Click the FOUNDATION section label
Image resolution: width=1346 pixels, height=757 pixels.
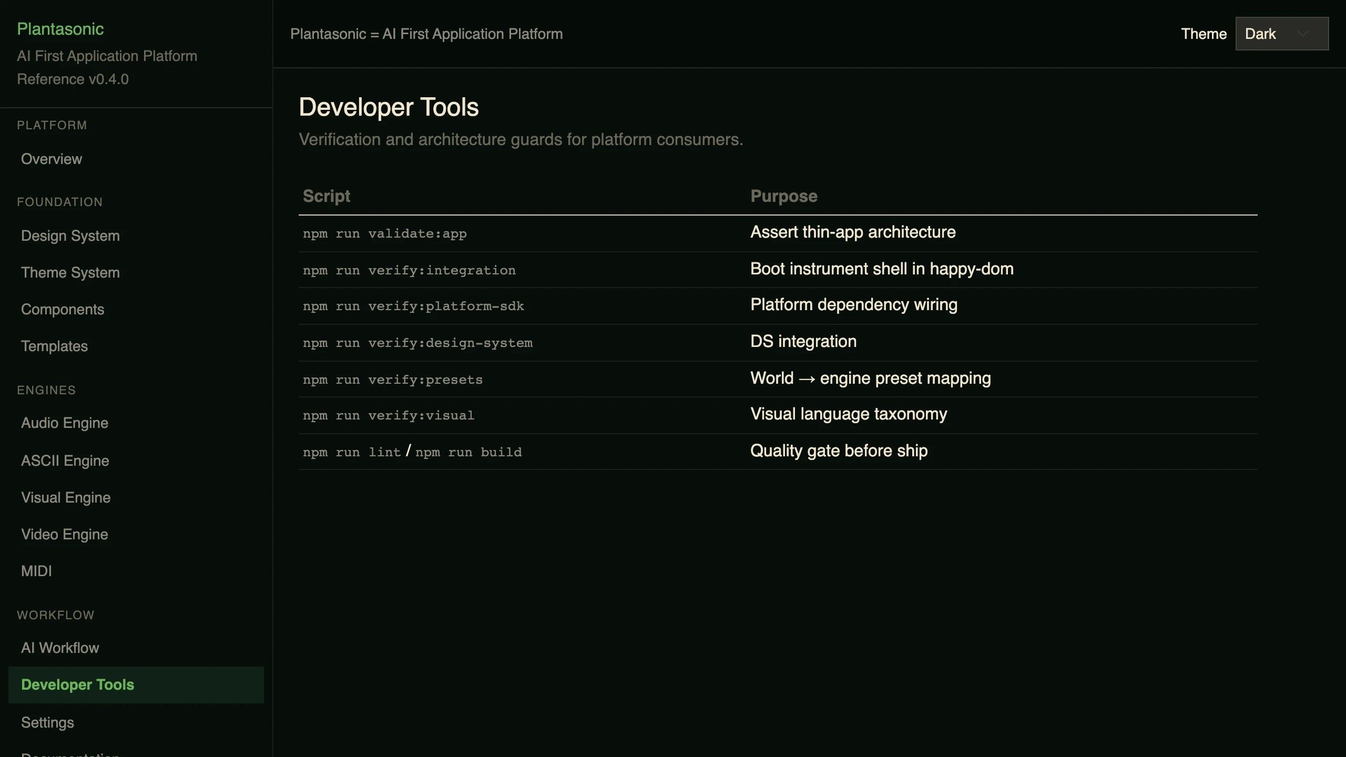(x=59, y=202)
